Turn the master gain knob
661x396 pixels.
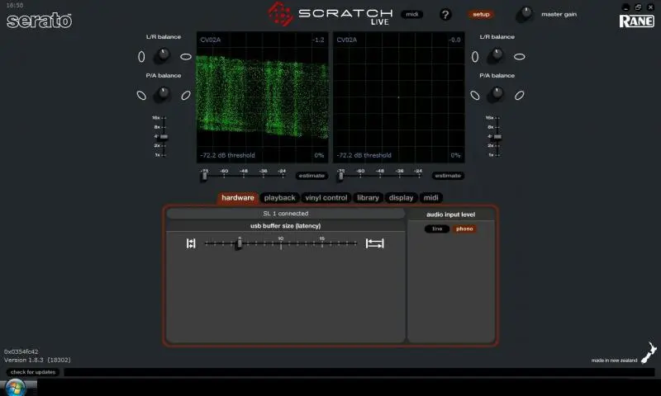pos(525,14)
